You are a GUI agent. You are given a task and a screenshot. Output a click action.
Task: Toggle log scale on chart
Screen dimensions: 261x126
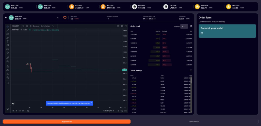(121, 111)
